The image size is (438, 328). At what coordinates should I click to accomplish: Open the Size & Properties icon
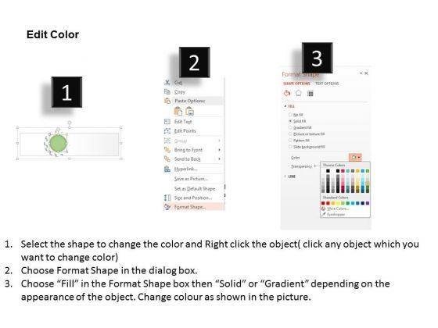310,94
